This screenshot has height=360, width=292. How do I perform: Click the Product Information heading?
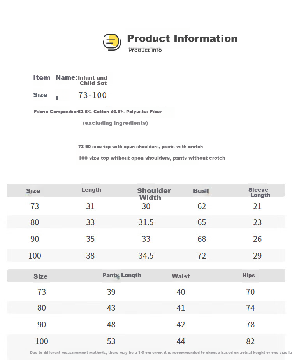[182, 38]
